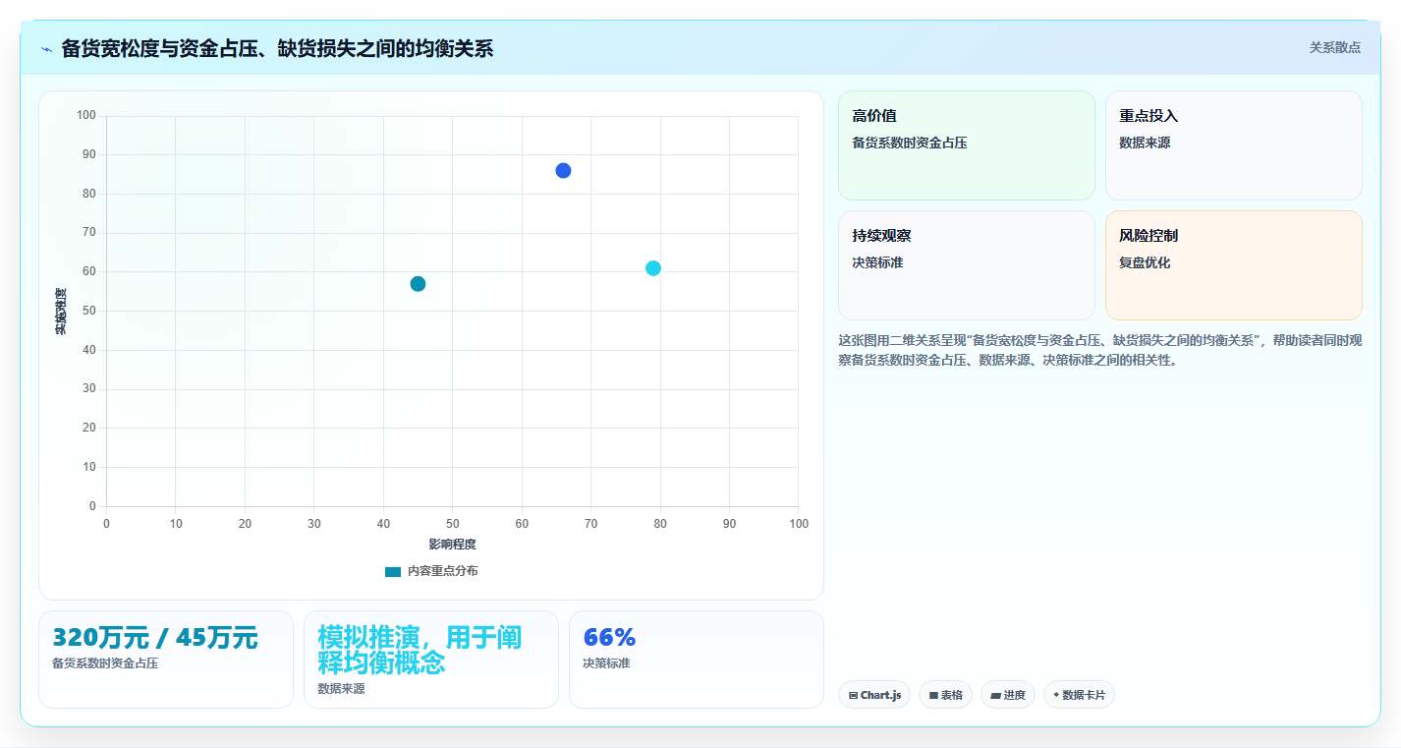Click 复盘优化 text in the 风险控制 card
This screenshot has height=748, width=1401.
1145,263
